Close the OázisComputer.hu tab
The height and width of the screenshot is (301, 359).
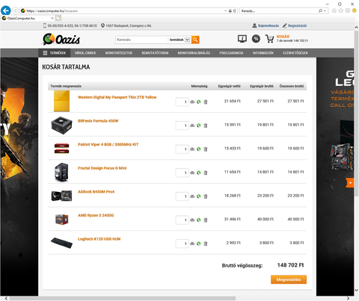click(x=52, y=18)
